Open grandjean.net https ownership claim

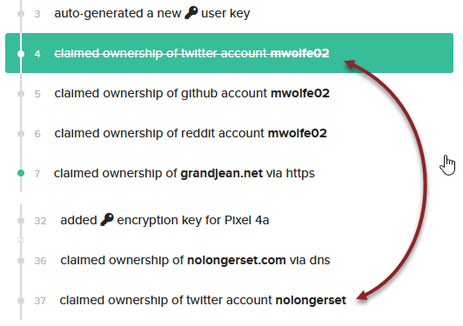click(185, 173)
